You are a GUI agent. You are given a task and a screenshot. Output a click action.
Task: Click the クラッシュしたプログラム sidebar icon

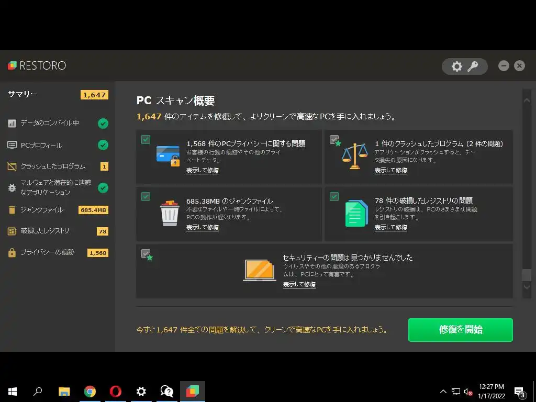[12, 166]
